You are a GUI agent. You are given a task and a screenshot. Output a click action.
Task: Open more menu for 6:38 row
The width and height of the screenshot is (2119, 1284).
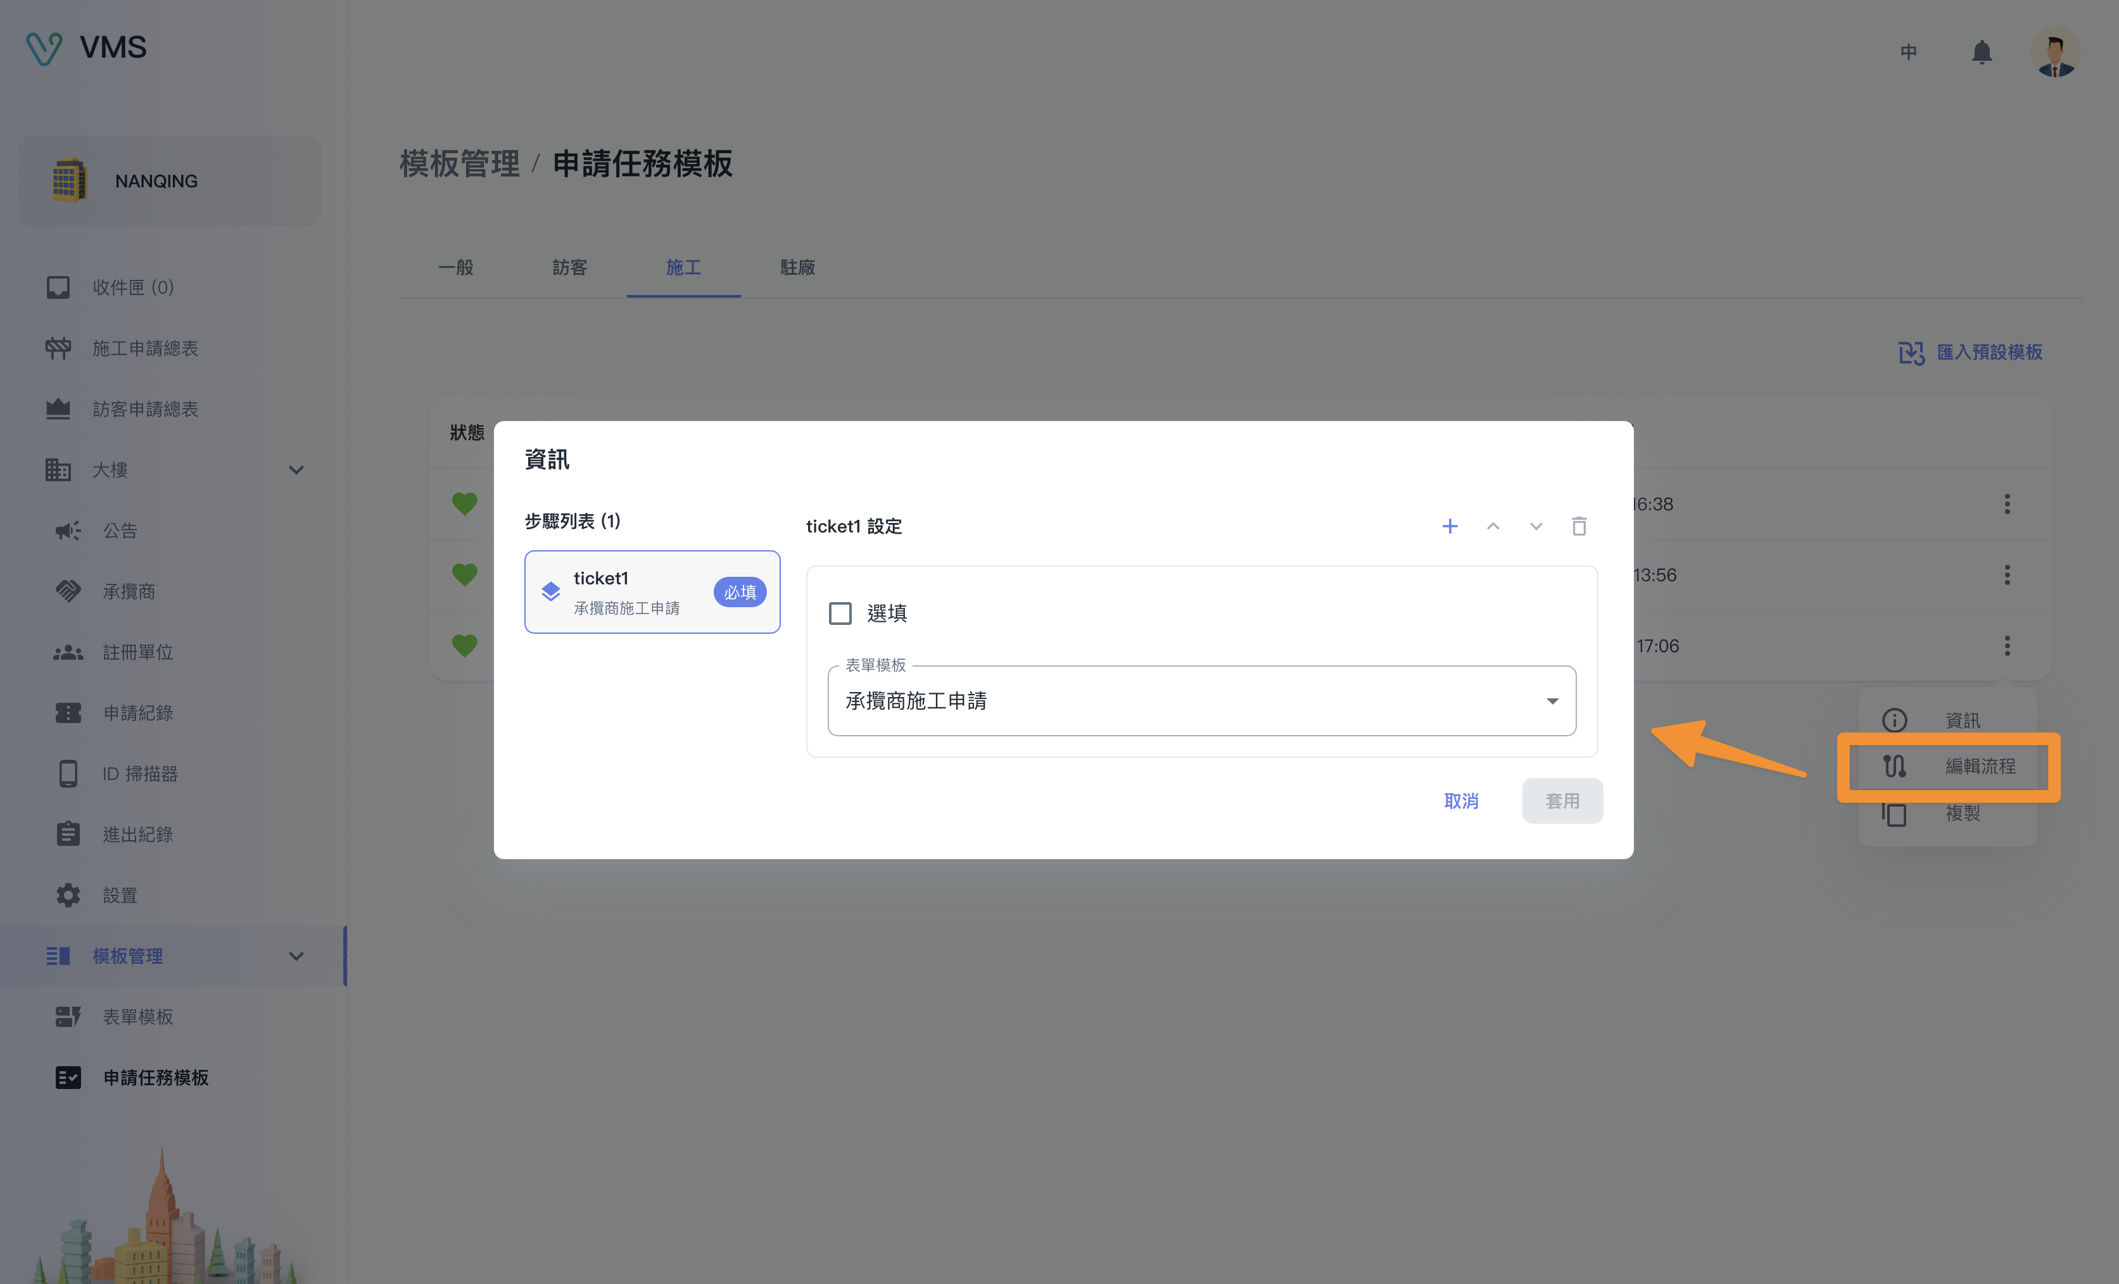click(x=2007, y=504)
